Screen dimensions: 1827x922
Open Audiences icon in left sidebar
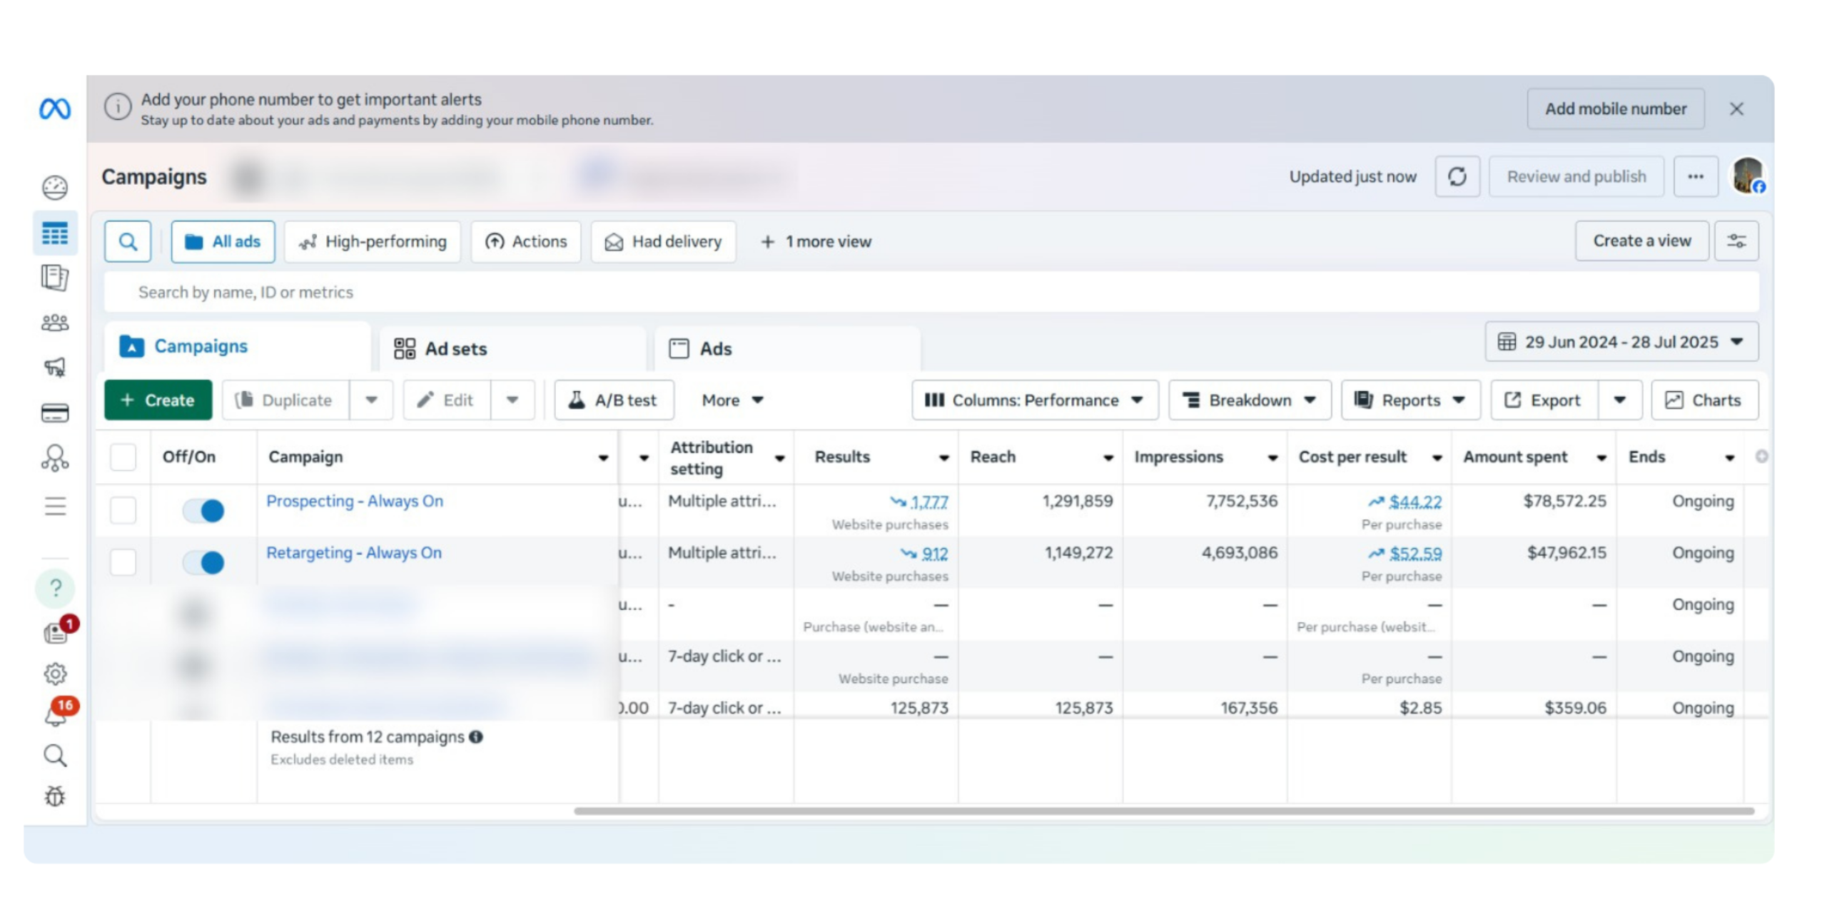pos(55,323)
